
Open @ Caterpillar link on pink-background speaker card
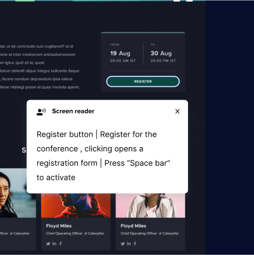[169, 233]
